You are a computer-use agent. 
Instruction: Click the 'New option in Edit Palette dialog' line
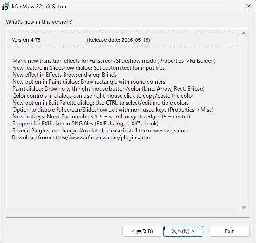pyautogui.click(x=99, y=103)
